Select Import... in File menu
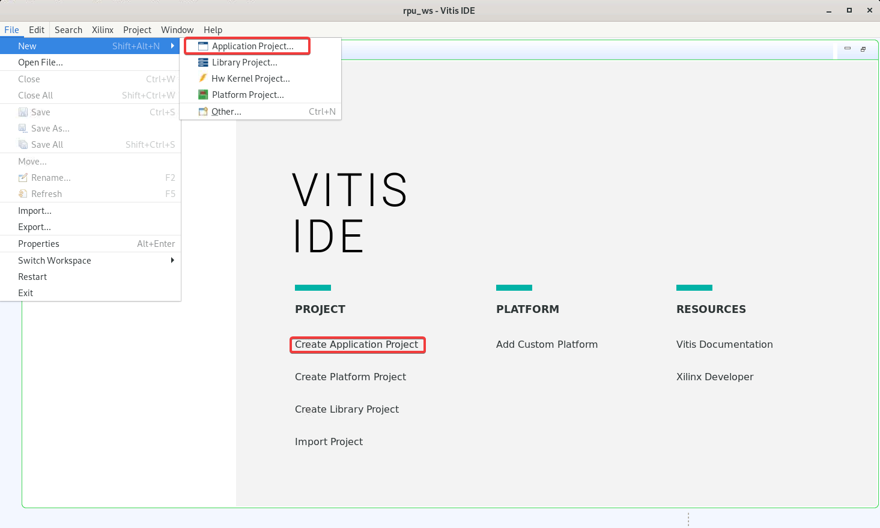The image size is (880, 528). tap(90, 210)
